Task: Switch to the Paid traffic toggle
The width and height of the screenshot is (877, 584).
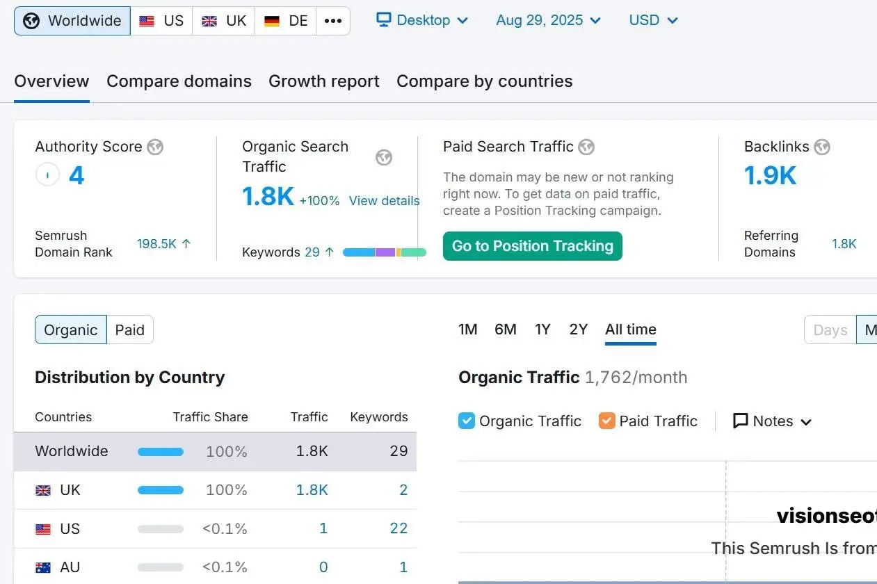Action: click(130, 330)
